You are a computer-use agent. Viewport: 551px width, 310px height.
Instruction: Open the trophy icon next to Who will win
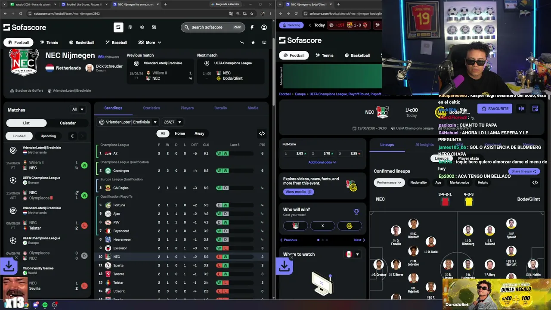coord(356,212)
